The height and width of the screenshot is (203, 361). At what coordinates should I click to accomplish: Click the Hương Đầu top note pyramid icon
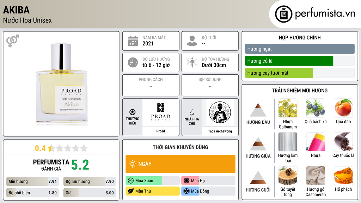(258, 110)
